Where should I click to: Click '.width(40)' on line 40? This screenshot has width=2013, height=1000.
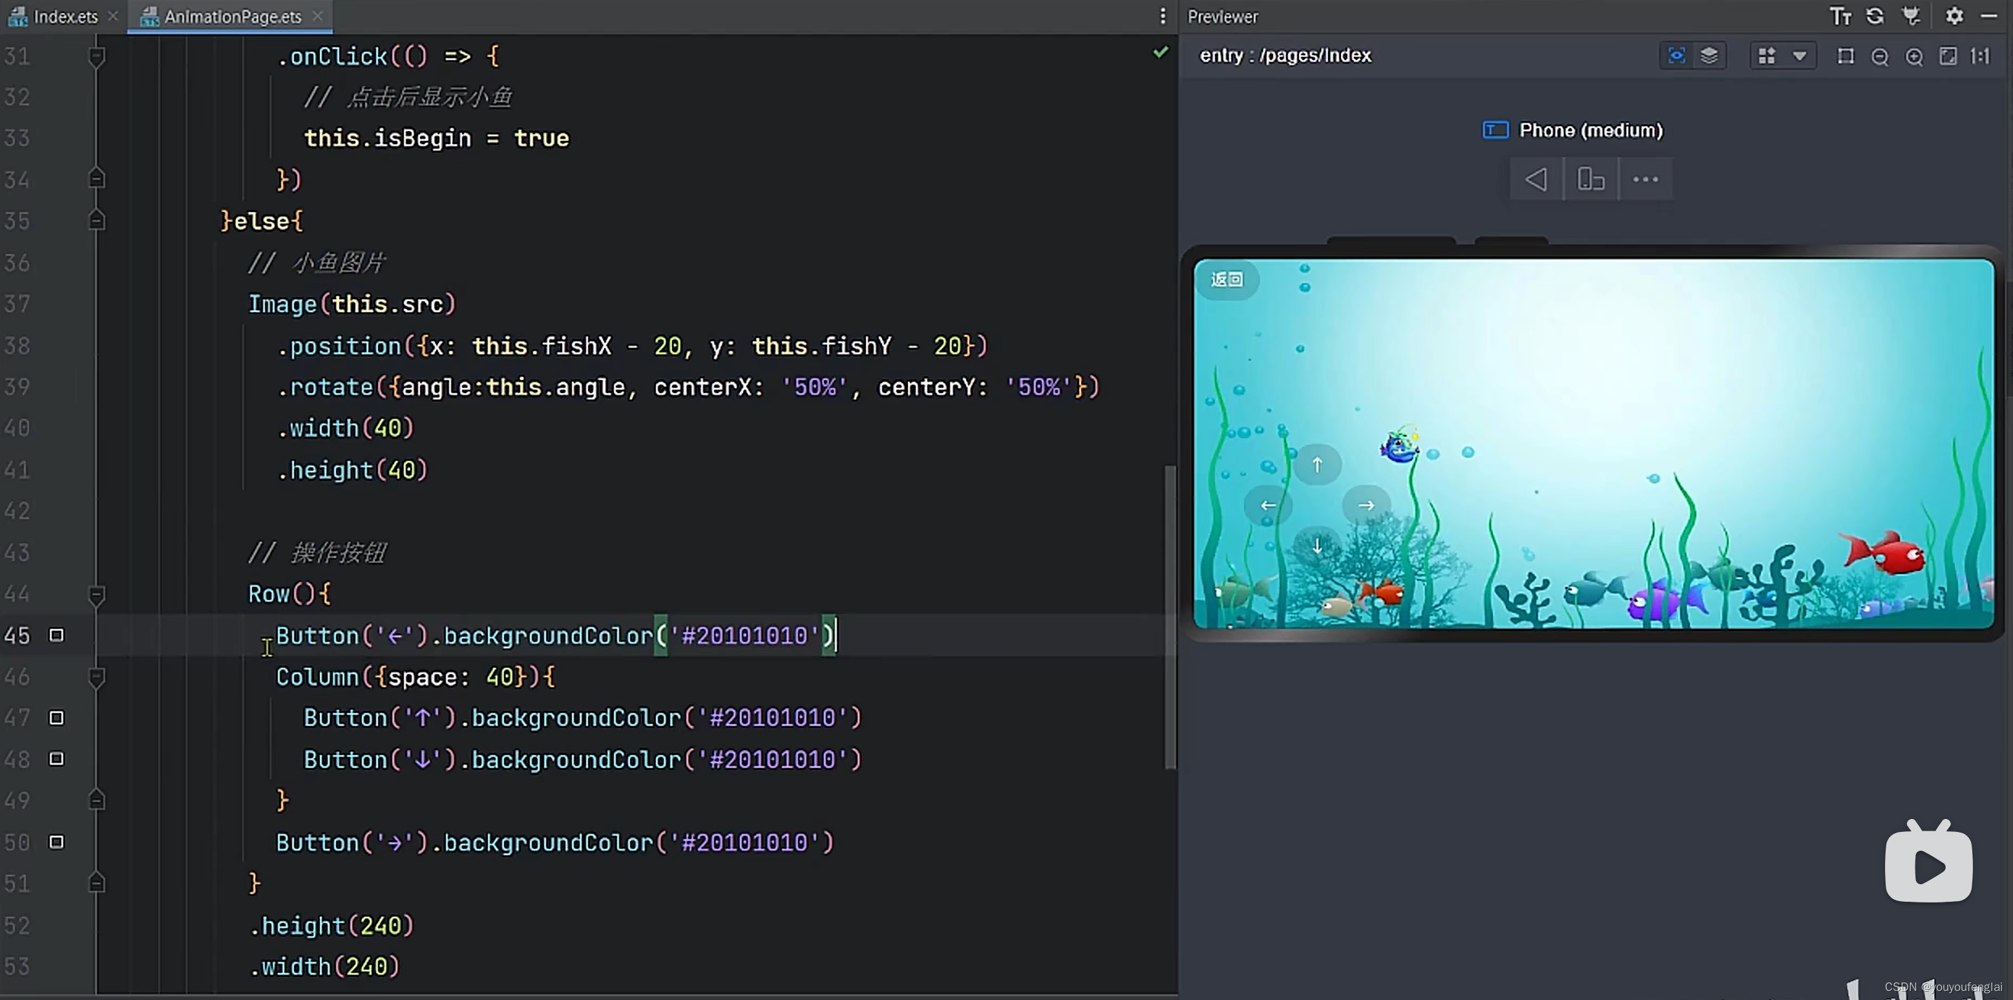pos(345,428)
